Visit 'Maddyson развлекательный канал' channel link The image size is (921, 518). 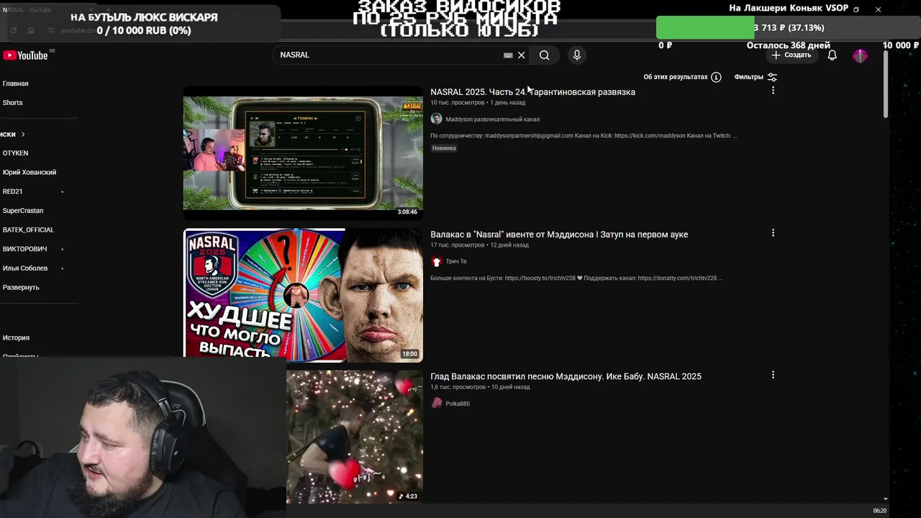[492, 119]
